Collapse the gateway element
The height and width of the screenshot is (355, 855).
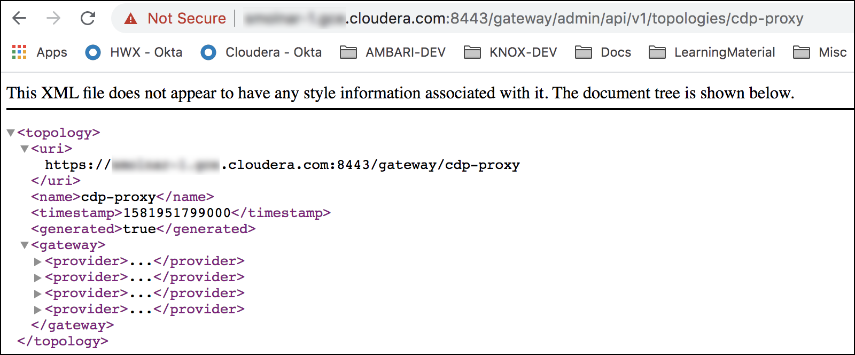[x=25, y=245]
